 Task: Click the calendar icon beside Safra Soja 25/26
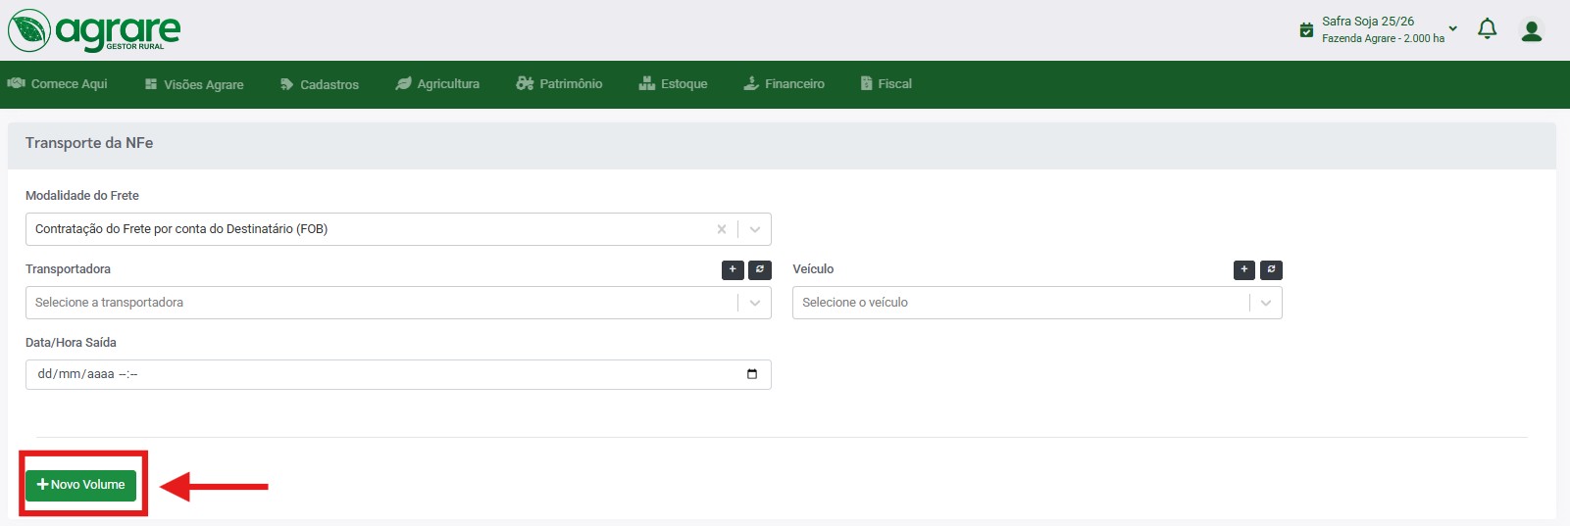click(x=1306, y=30)
